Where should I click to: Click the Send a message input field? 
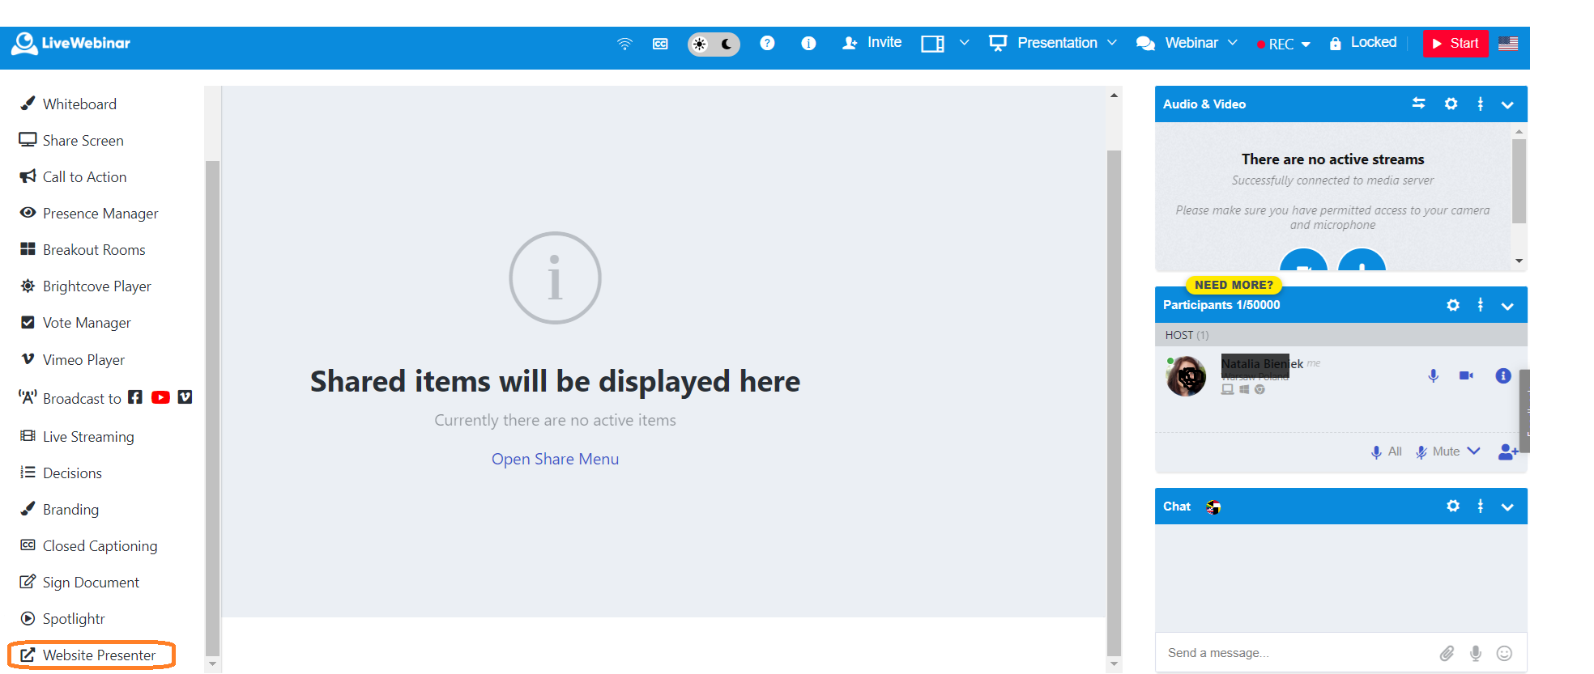tap(1296, 653)
